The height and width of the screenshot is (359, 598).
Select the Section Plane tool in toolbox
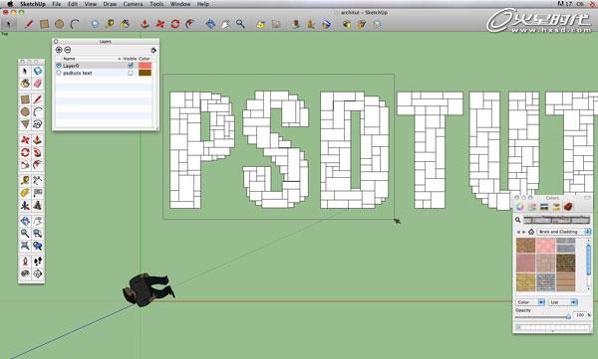tap(38, 273)
